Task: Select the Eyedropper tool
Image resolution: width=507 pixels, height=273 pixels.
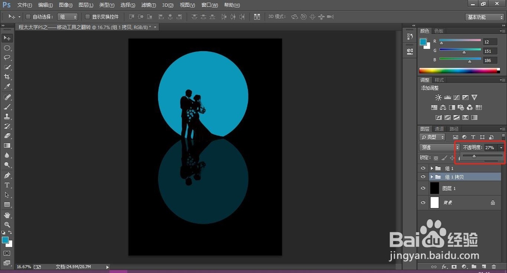Action: (x=7, y=87)
